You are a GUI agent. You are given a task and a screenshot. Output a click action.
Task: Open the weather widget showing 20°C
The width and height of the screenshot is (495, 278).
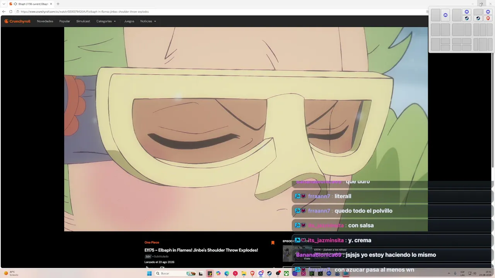click(x=11, y=273)
